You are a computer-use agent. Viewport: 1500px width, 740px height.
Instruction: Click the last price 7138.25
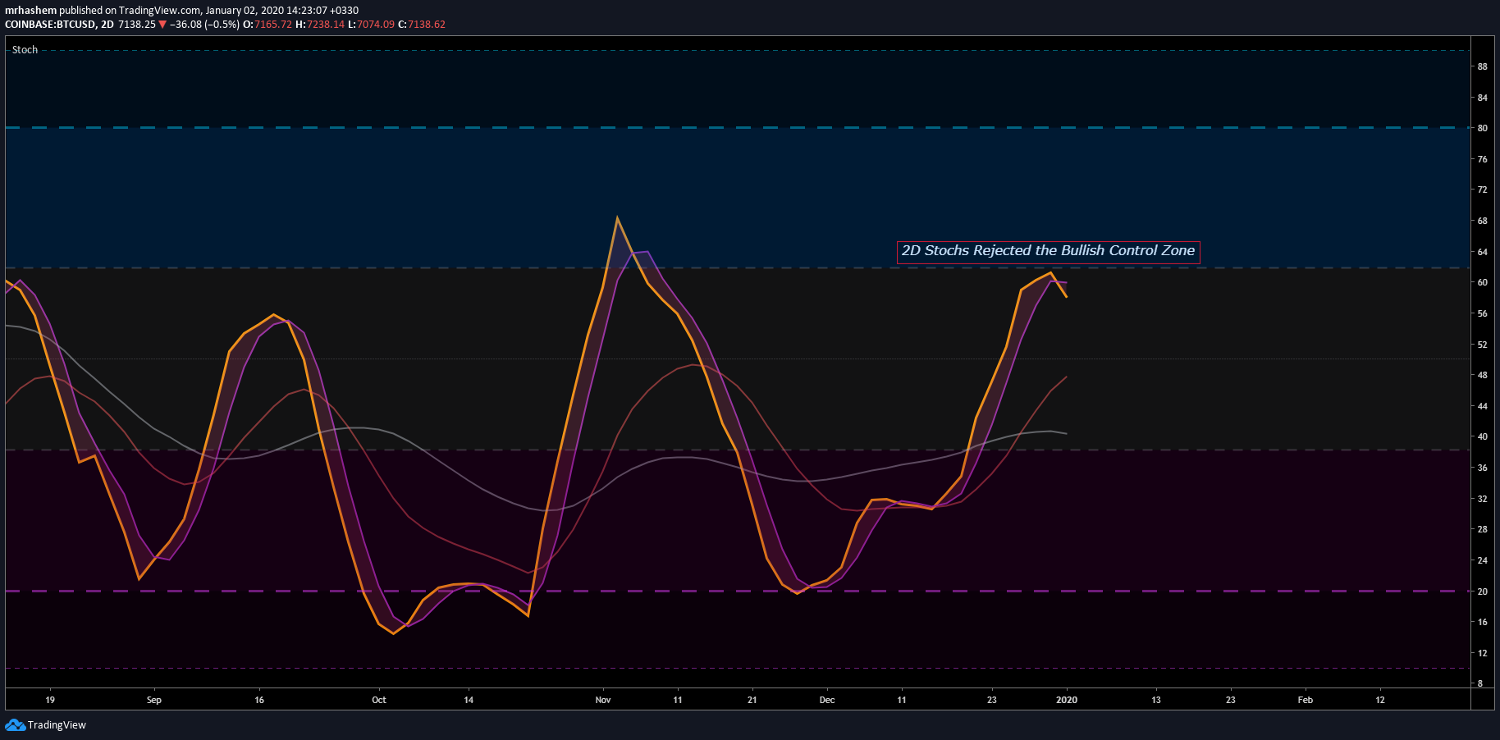(137, 25)
